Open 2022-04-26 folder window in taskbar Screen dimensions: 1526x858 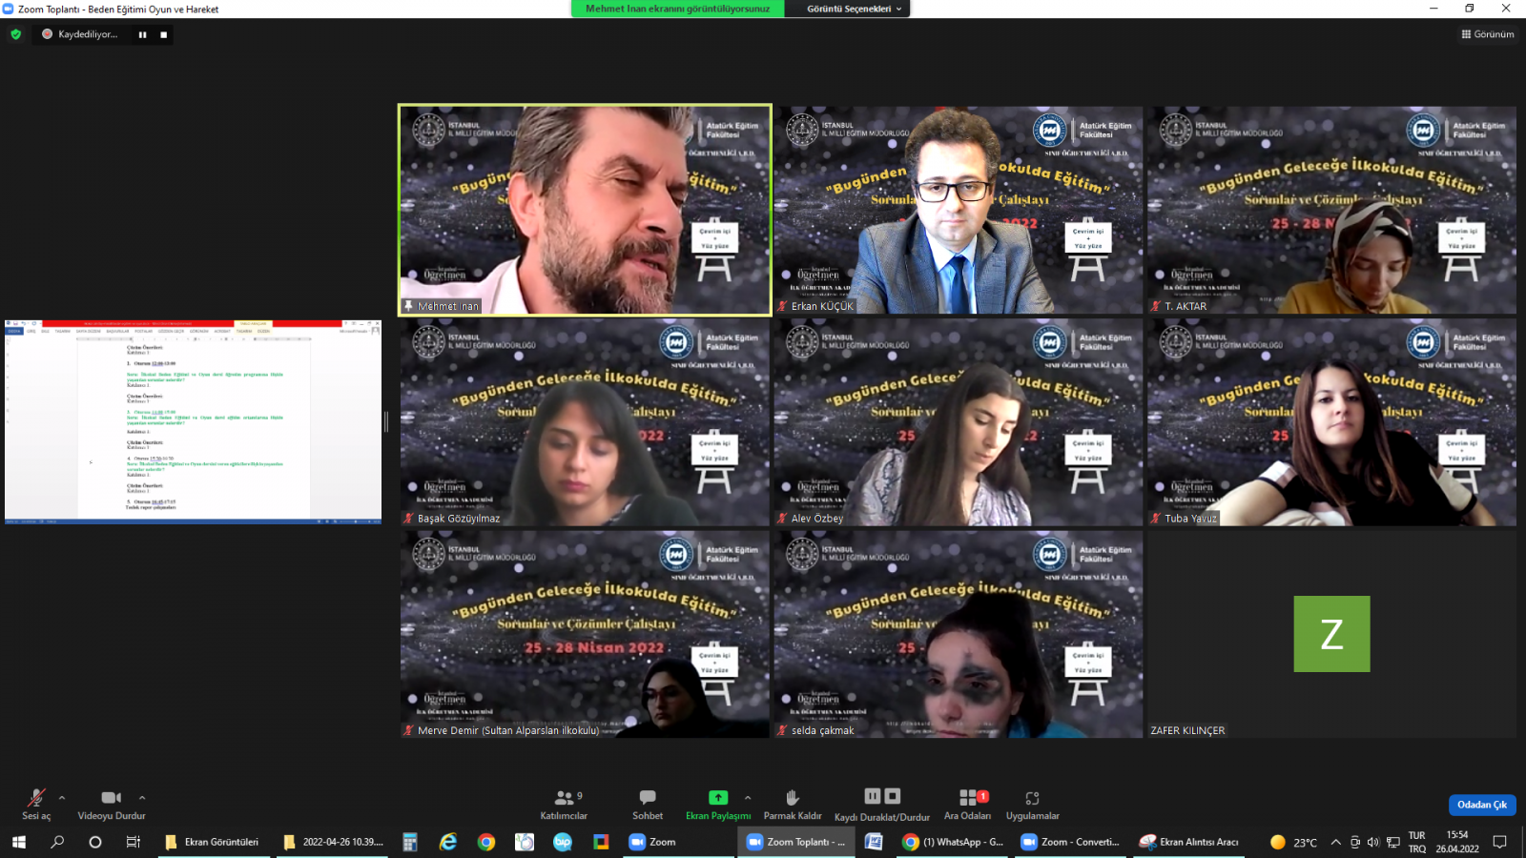pyautogui.click(x=332, y=842)
